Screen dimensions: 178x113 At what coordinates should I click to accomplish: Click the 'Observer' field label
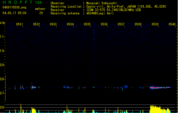[57, 3]
